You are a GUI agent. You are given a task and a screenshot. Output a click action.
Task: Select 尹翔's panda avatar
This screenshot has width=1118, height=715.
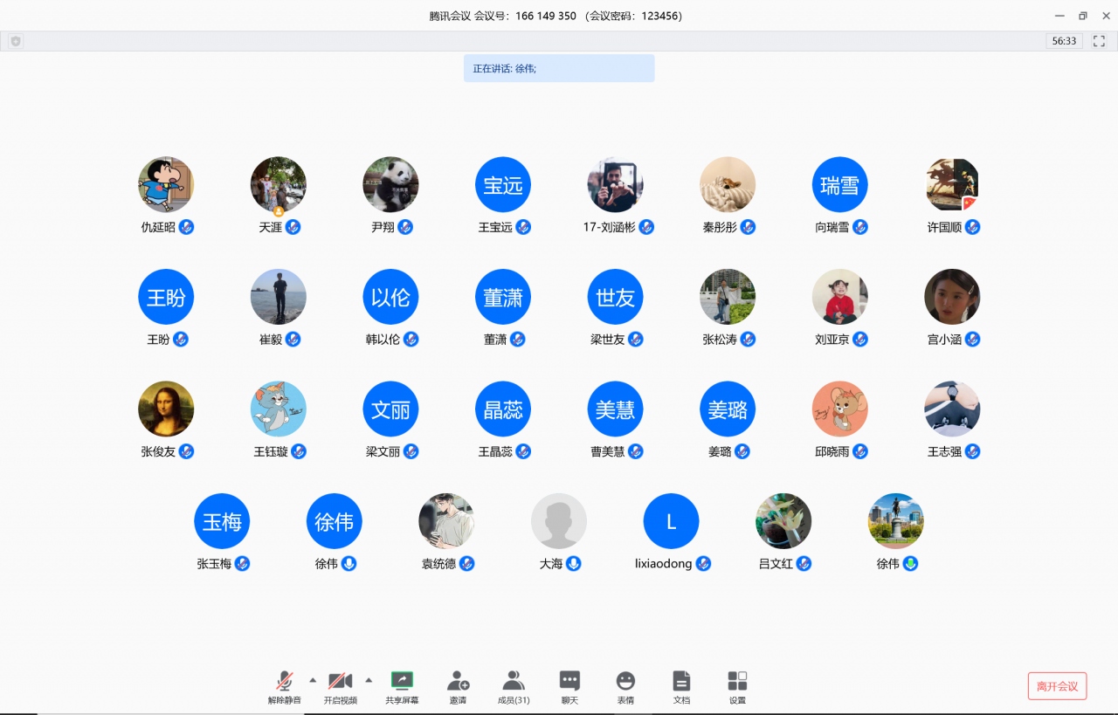(390, 184)
